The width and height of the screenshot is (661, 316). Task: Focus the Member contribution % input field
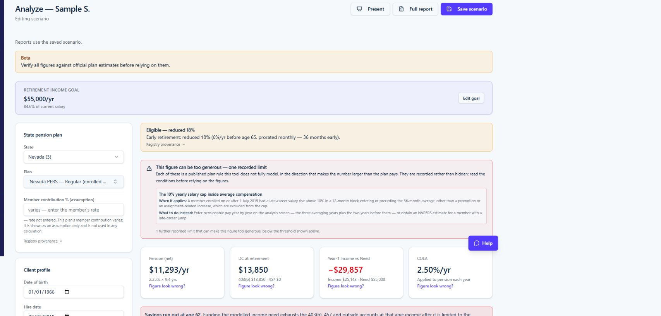click(x=74, y=210)
